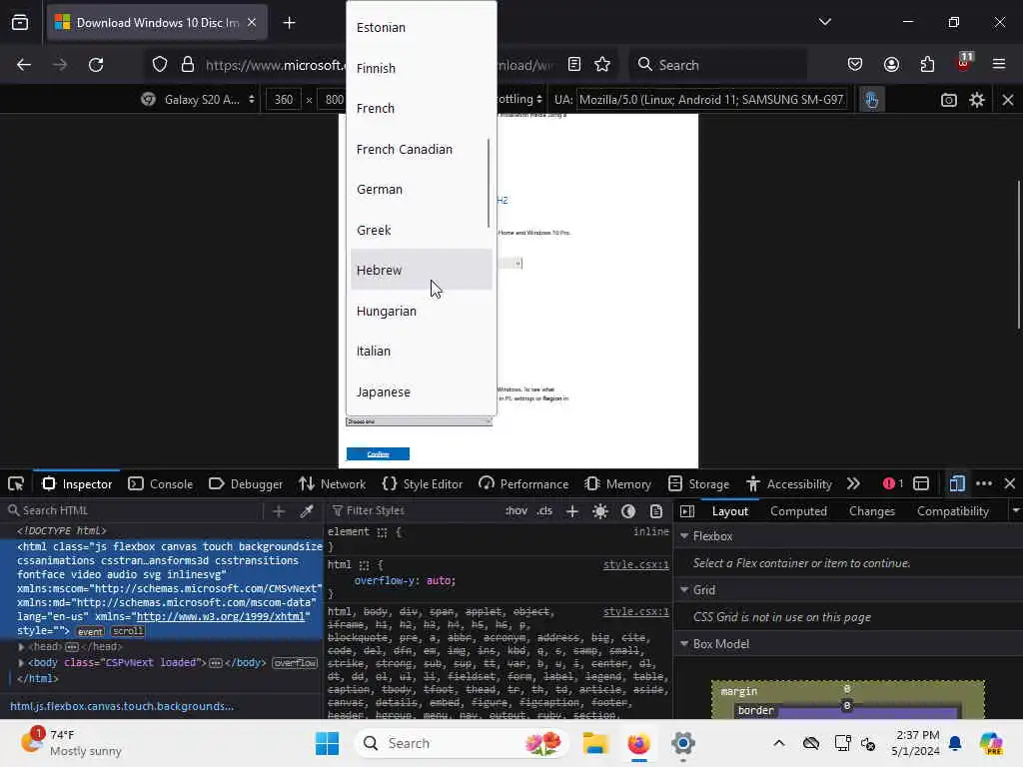Screen dimensions: 1023x767
Task: Click the viewport width field 360
Action: tap(284, 99)
